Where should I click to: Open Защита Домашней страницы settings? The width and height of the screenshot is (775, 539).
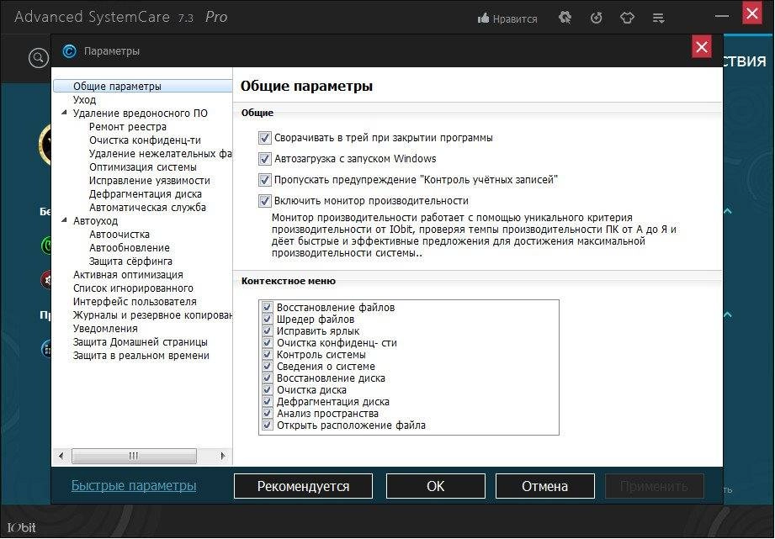pyautogui.click(x=141, y=342)
